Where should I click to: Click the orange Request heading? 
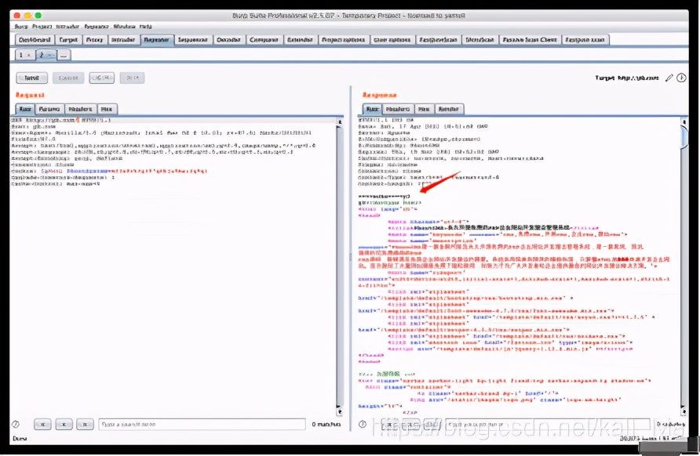30,96
